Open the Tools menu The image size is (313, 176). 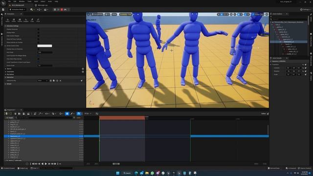(29, 1)
